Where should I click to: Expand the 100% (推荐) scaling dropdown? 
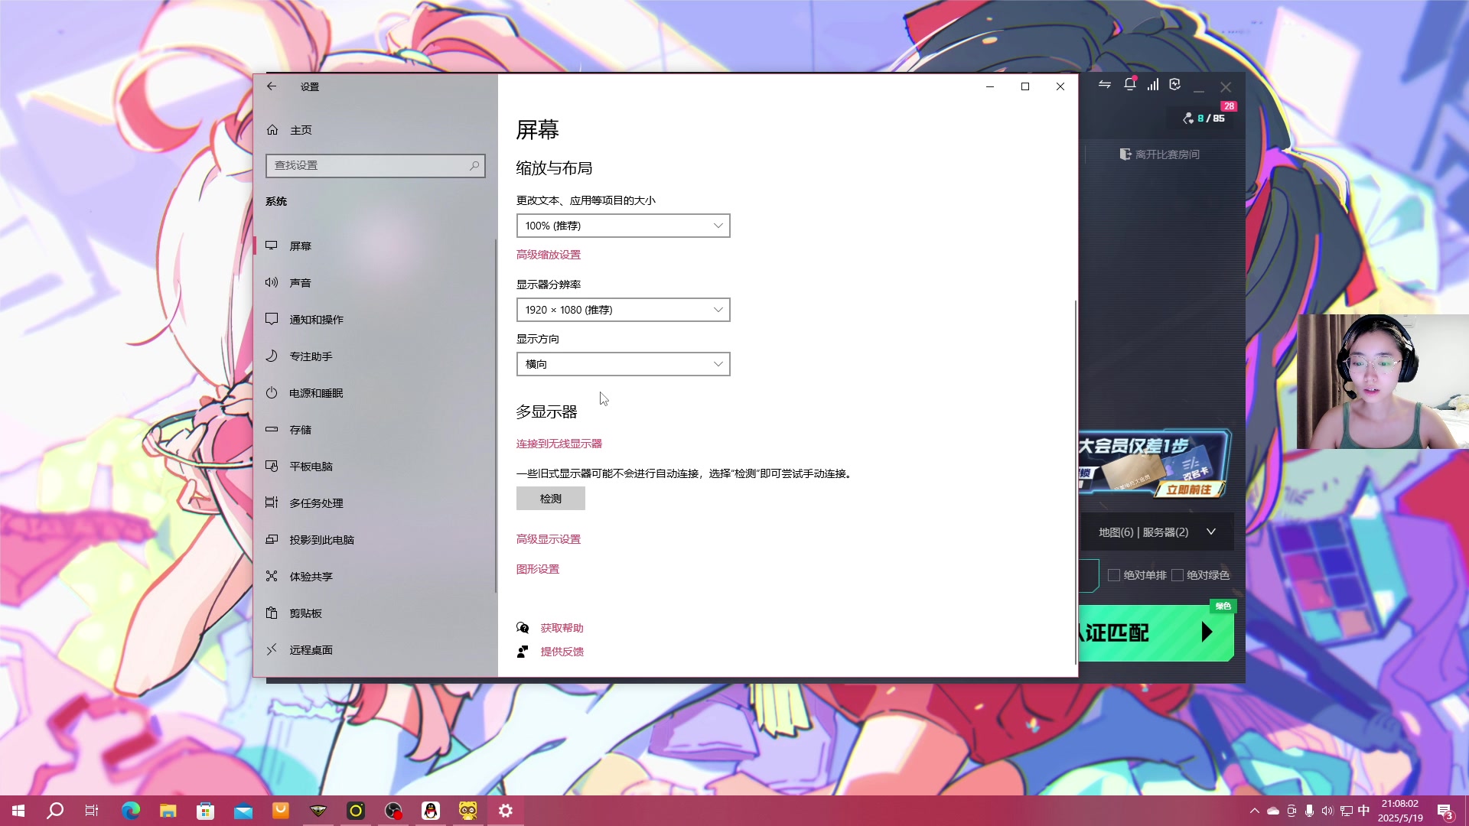coord(623,226)
